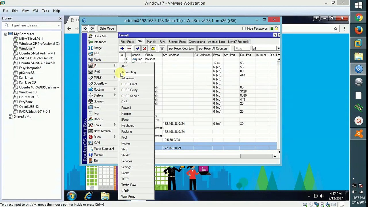Open library search options dropdown arrow
Image resolution: width=368 pixels, height=207 pixels.
pyautogui.click(x=59, y=25)
